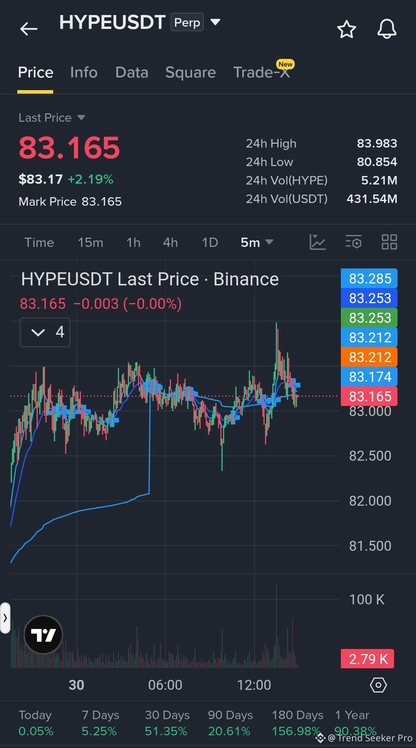Open the HYPEUSDT pair selector dropdown arrow
Screen dimensions: 416x748
[215, 22]
